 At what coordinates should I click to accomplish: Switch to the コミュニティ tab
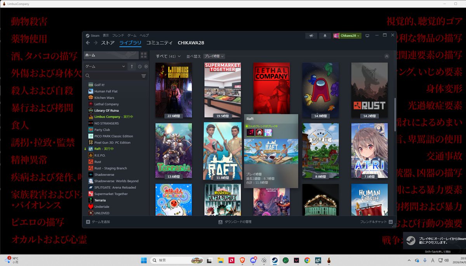click(159, 43)
